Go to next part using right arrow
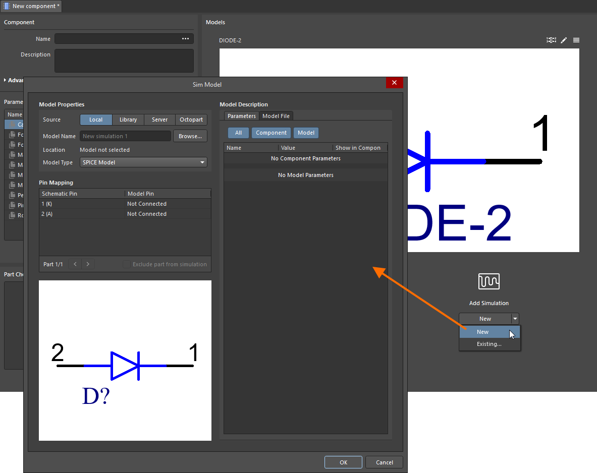 88,264
